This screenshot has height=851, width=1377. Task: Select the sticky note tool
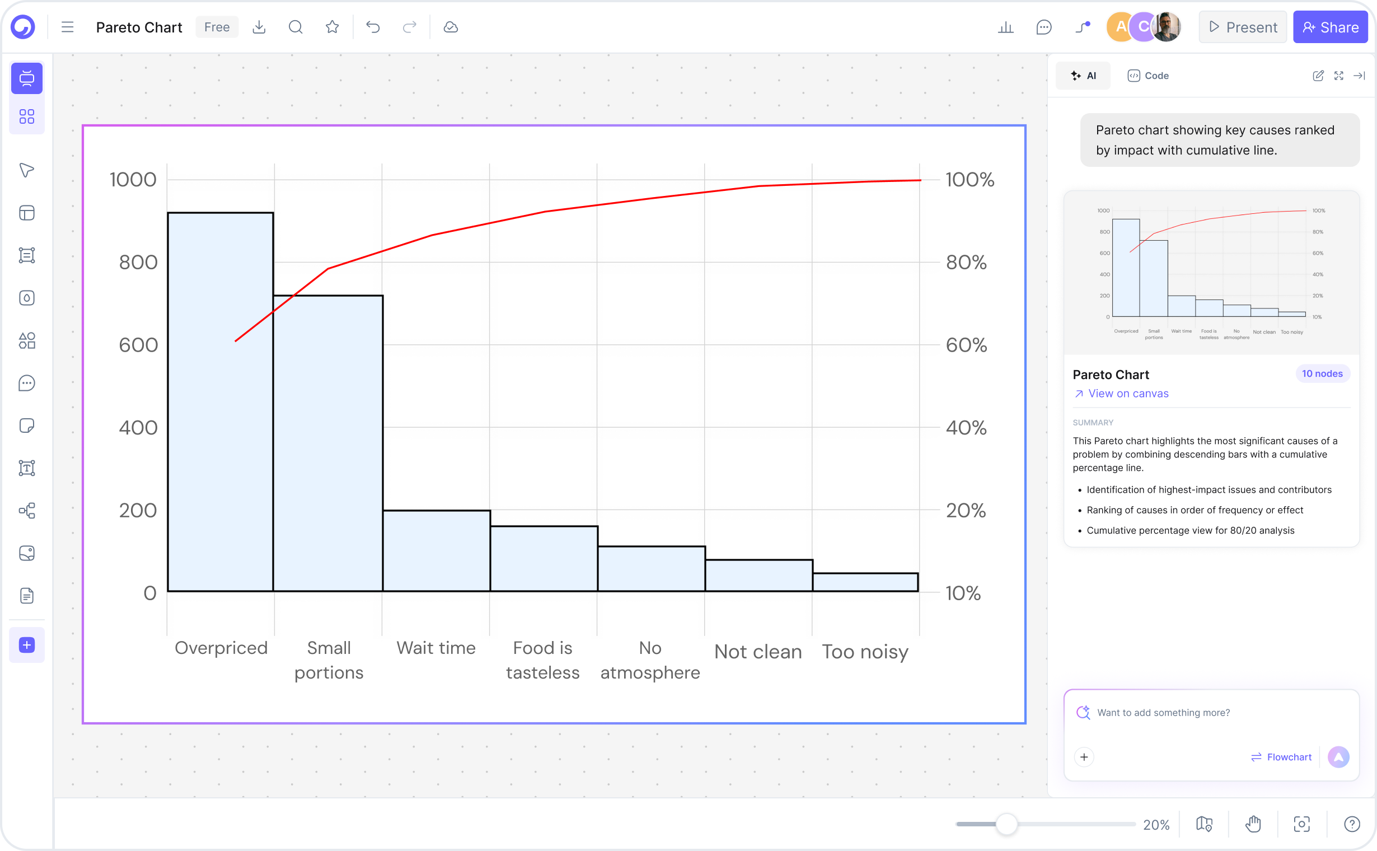pos(26,425)
